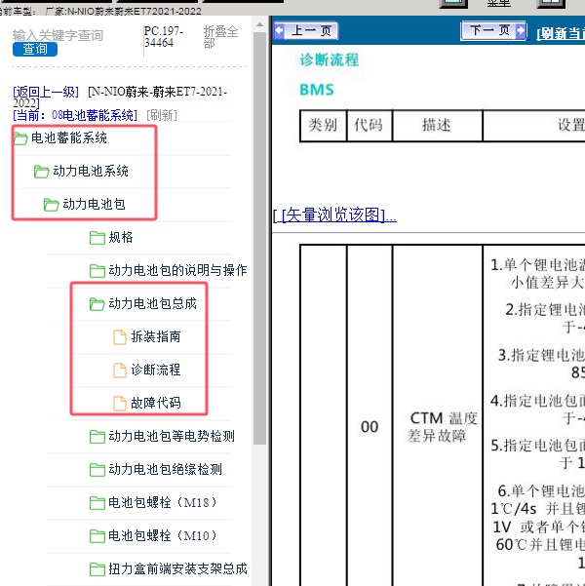The height and width of the screenshot is (586, 585).
Task: Collapse the 动力电池包 folder icon
Action: 51,205
